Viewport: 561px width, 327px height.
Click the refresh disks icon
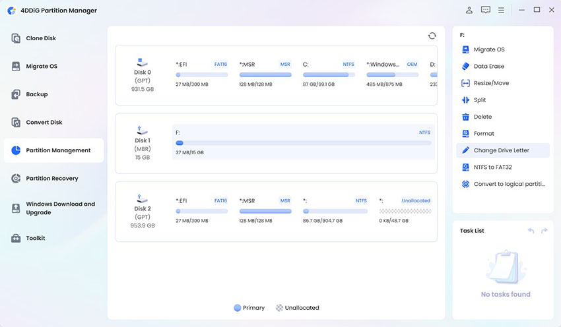pyautogui.click(x=432, y=36)
